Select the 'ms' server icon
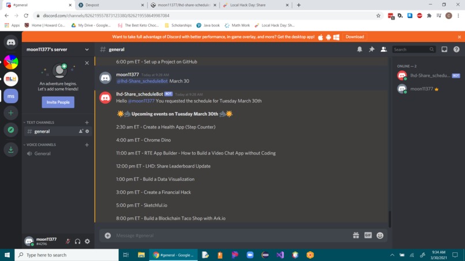Screen dimensions: 465x261 [11, 96]
